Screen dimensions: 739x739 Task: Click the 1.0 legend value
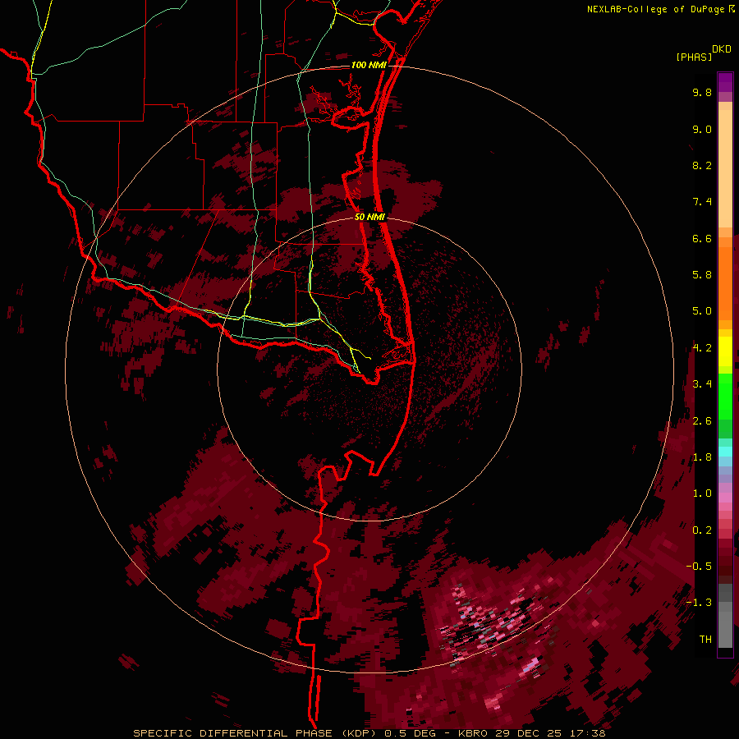pyautogui.click(x=702, y=493)
